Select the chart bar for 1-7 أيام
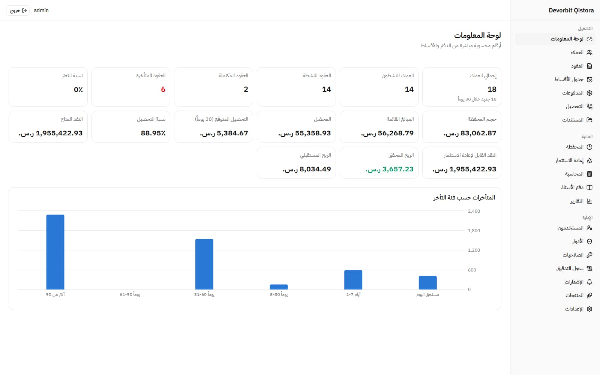This screenshot has height=375, width=600. 353,280
